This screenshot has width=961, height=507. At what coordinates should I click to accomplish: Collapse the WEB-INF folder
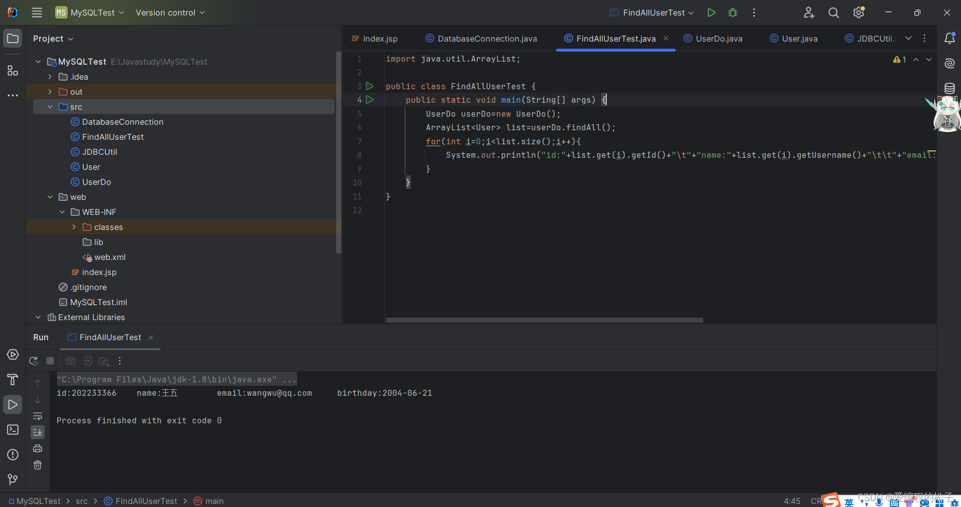pos(62,212)
